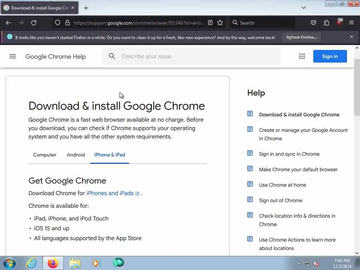360x270 pixels.
Task: Click the page scrollbar up arrow
Action: pyautogui.click(x=357, y=48)
